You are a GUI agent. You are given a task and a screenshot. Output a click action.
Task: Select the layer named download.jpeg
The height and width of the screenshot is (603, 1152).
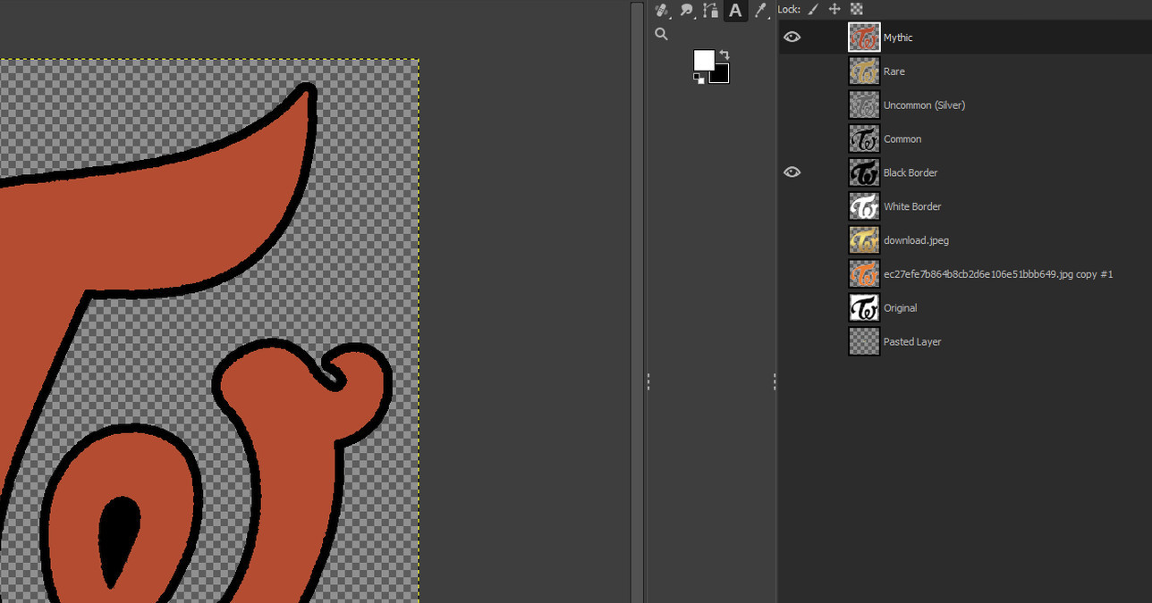tap(916, 240)
